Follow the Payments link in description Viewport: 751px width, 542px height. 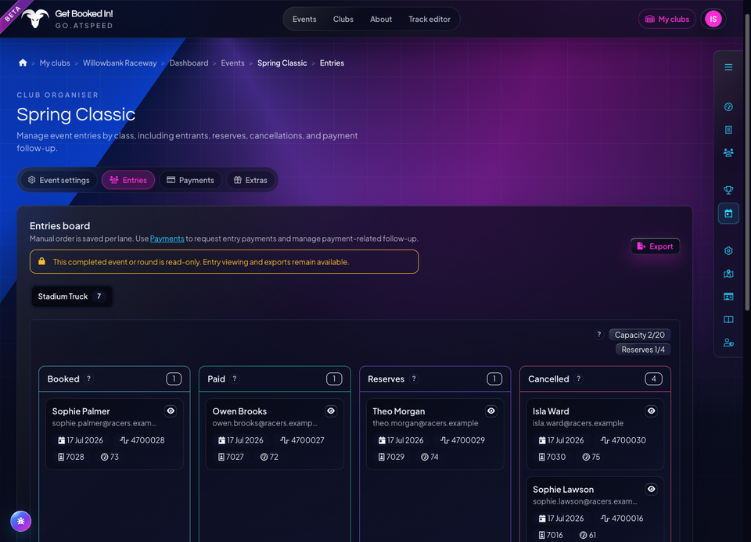tap(167, 239)
